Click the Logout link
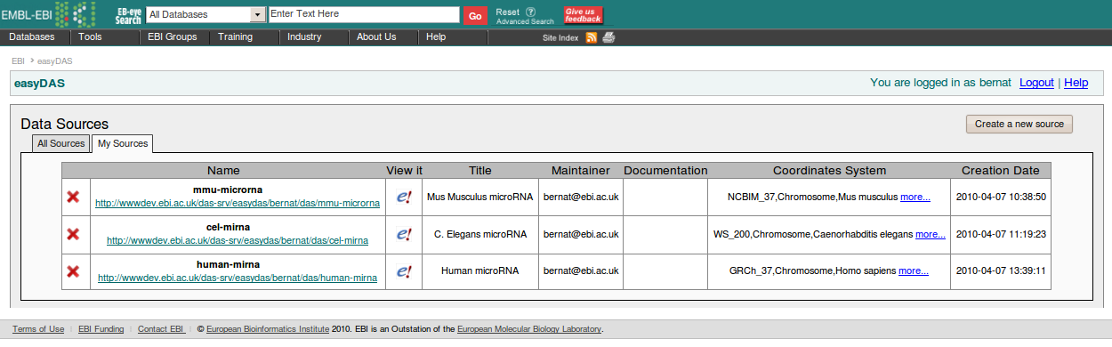1112x347 pixels. [1036, 83]
